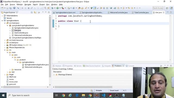Click the Last Edit Location icon

click(129, 8)
